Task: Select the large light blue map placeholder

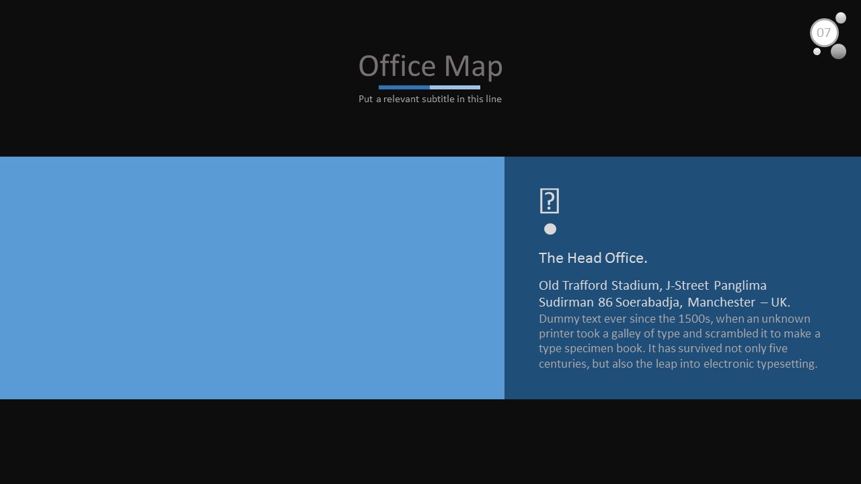Action: click(x=252, y=278)
